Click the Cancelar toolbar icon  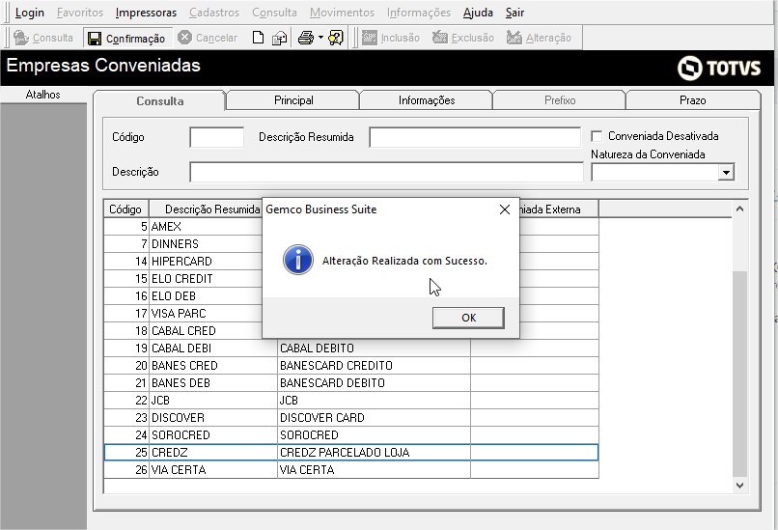[x=184, y=38]
